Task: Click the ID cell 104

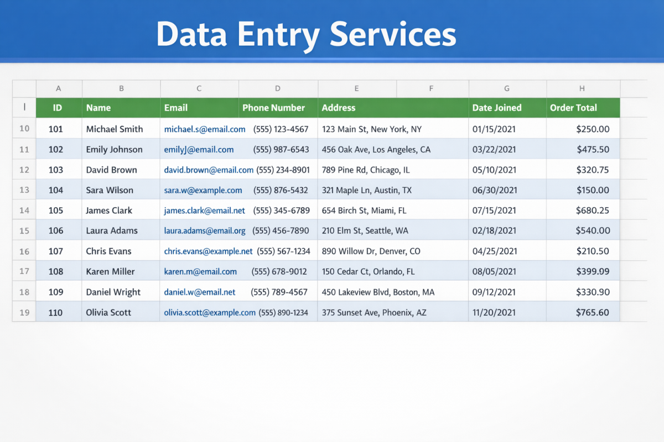Action: [x=56, y=191]
